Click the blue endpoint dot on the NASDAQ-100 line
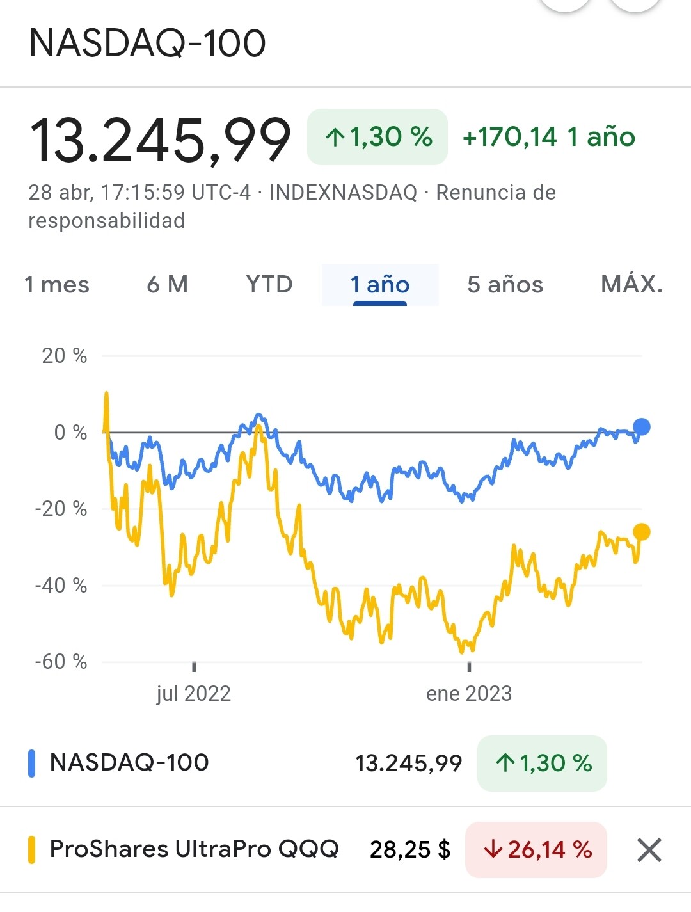The image size is (691, 912). [641, 427]
